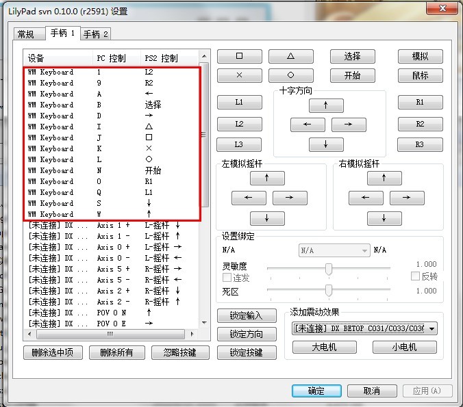Switch to the 手柄 2 tab

[x=96, y=34]
